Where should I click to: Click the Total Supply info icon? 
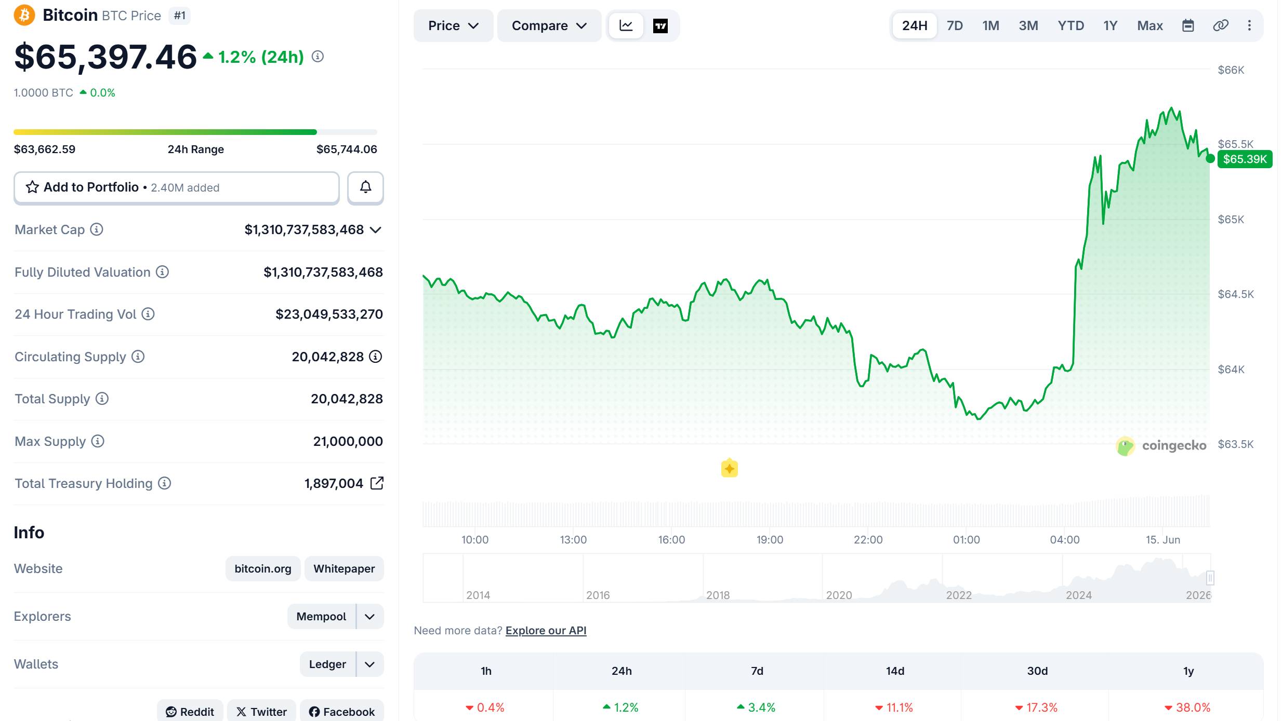coord(102,399)
